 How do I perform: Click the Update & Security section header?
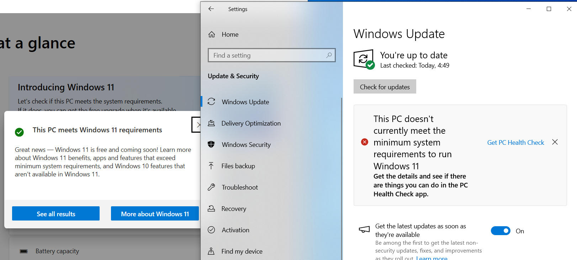click(x=233, y=76)
